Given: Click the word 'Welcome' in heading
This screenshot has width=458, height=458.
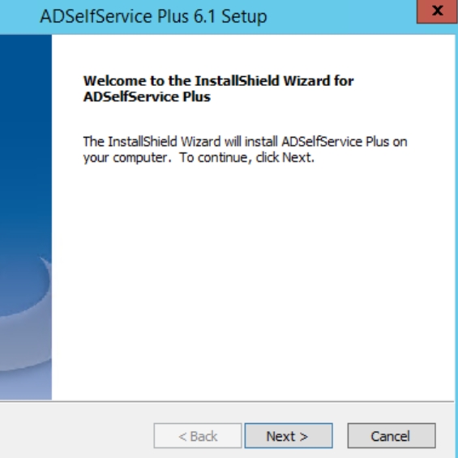Looking at the screenshot, I should 114,81.
